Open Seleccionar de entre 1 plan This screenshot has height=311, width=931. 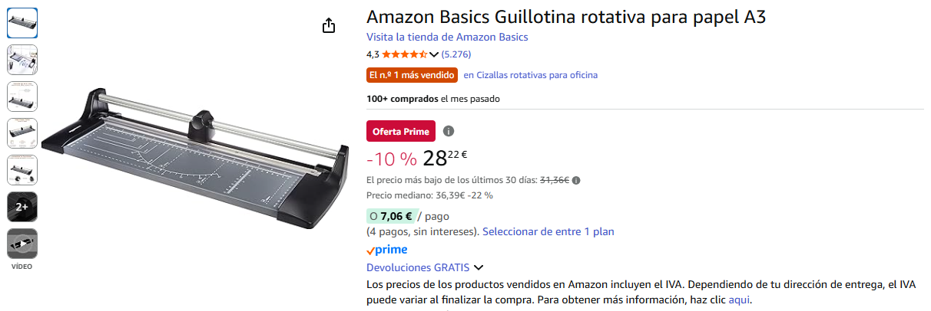click(548, 231)
